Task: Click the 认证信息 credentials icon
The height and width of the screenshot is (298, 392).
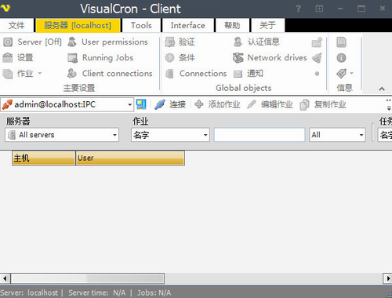Action: click(x=238, y=42)
